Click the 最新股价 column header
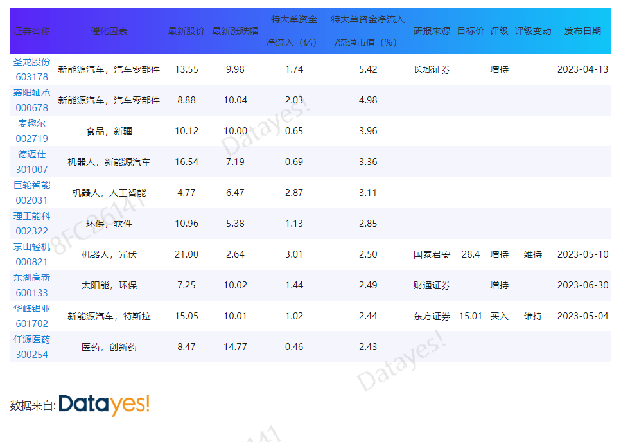Image resolution: width=621 pixels, height=442 pixels. (186, 31)
